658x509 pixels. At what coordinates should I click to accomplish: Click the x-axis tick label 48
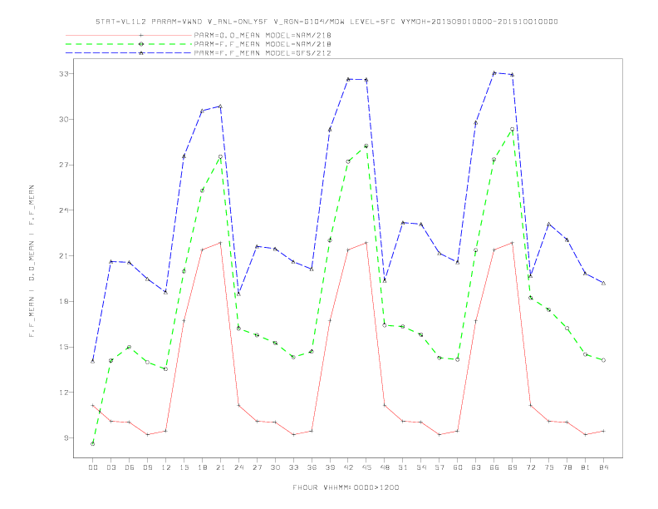(x=385, y=467)
